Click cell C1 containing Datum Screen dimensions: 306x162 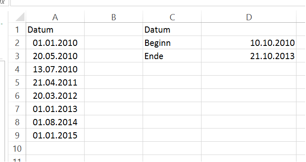[x=172, y=30]
